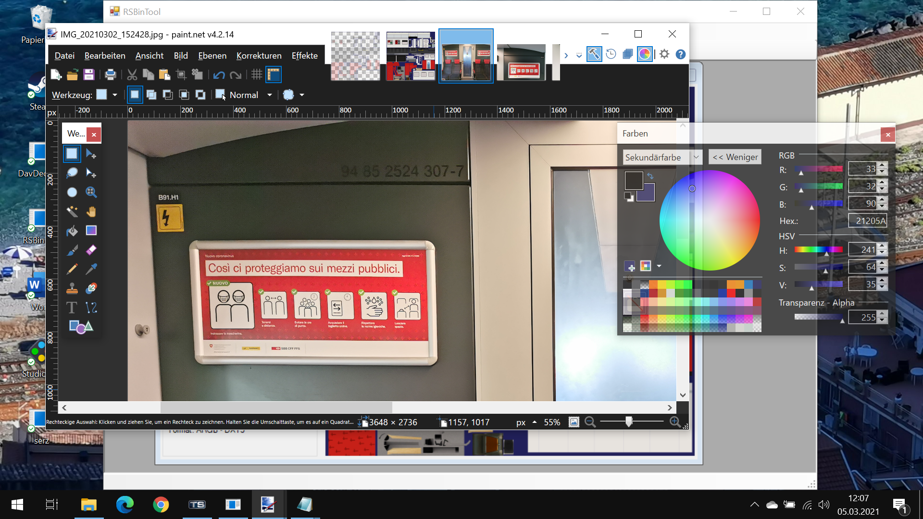Toggle the rulers display

pyautogui.click(x=274, y=74)
